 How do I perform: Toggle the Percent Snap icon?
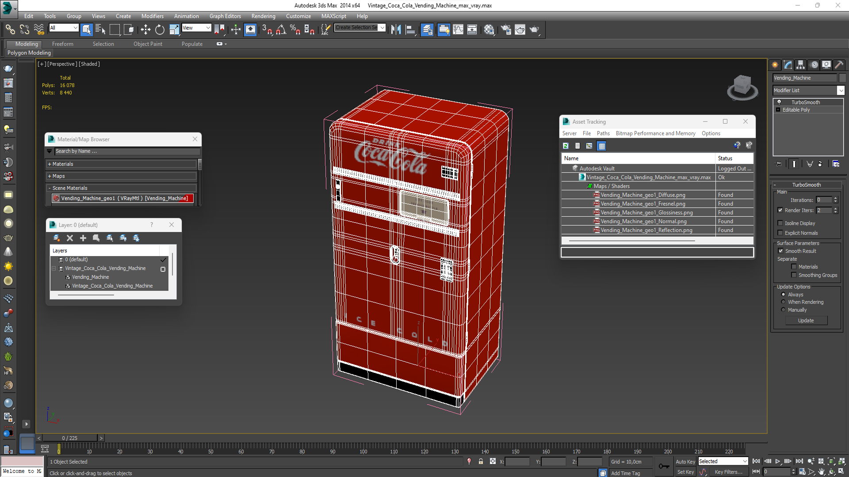(x=295, y=30)
